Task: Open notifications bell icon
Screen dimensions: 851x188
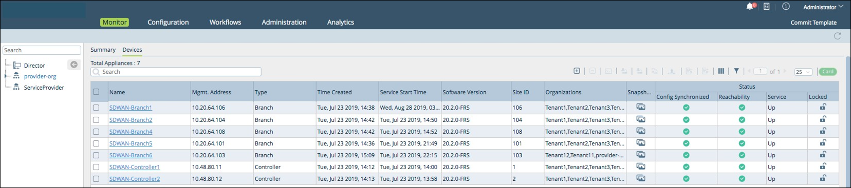Action: pyautogui.click(x=750, y=7)
